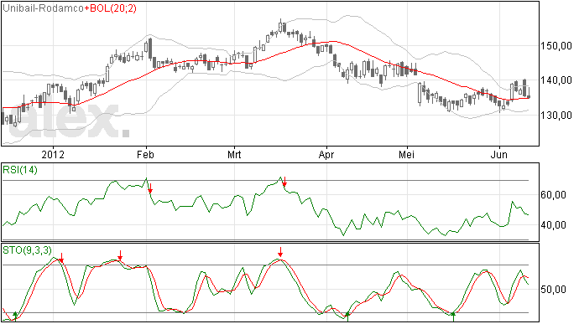Click the RSI(14) panel label

click(x=20, y=170)
